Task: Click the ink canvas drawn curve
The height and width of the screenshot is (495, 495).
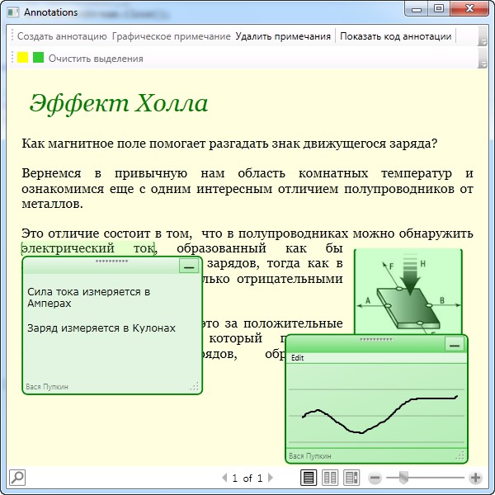Action: 379,414
